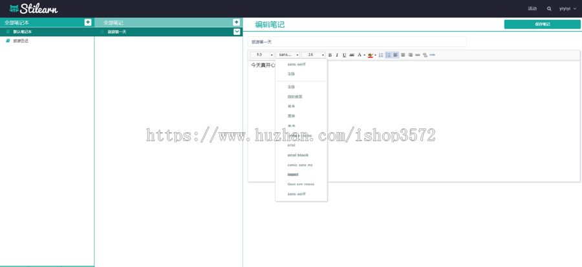Click the insert table icon

pos(425,55)
